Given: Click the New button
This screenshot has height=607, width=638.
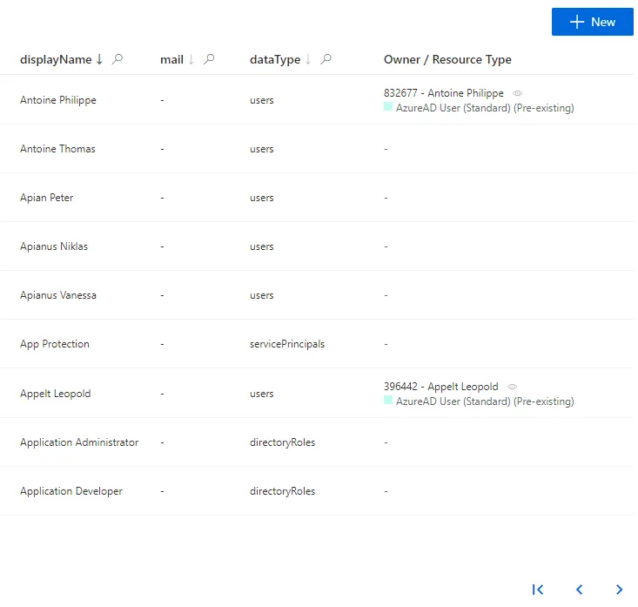Looking at the screenshot, I should [592, 22].
